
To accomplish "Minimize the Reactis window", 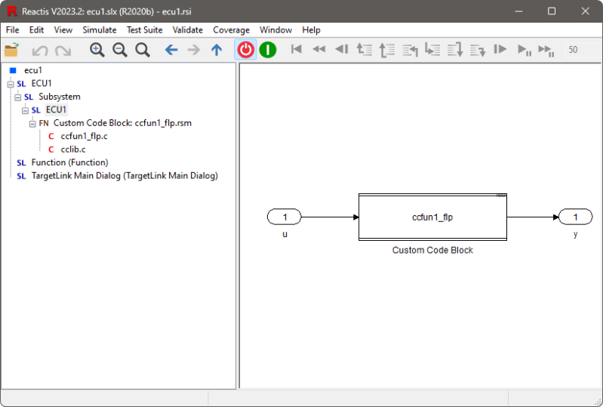I will point(518,11).
